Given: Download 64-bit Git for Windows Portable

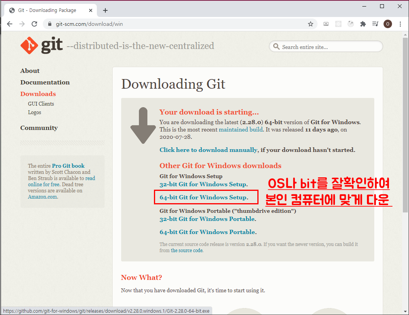Looking at the screenshot, I should [x=208, y=232].
